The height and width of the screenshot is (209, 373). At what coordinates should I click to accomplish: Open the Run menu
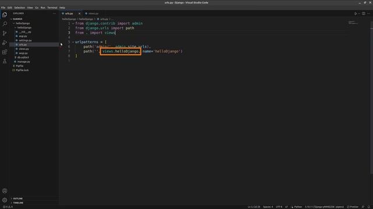(x=43, y=8)
